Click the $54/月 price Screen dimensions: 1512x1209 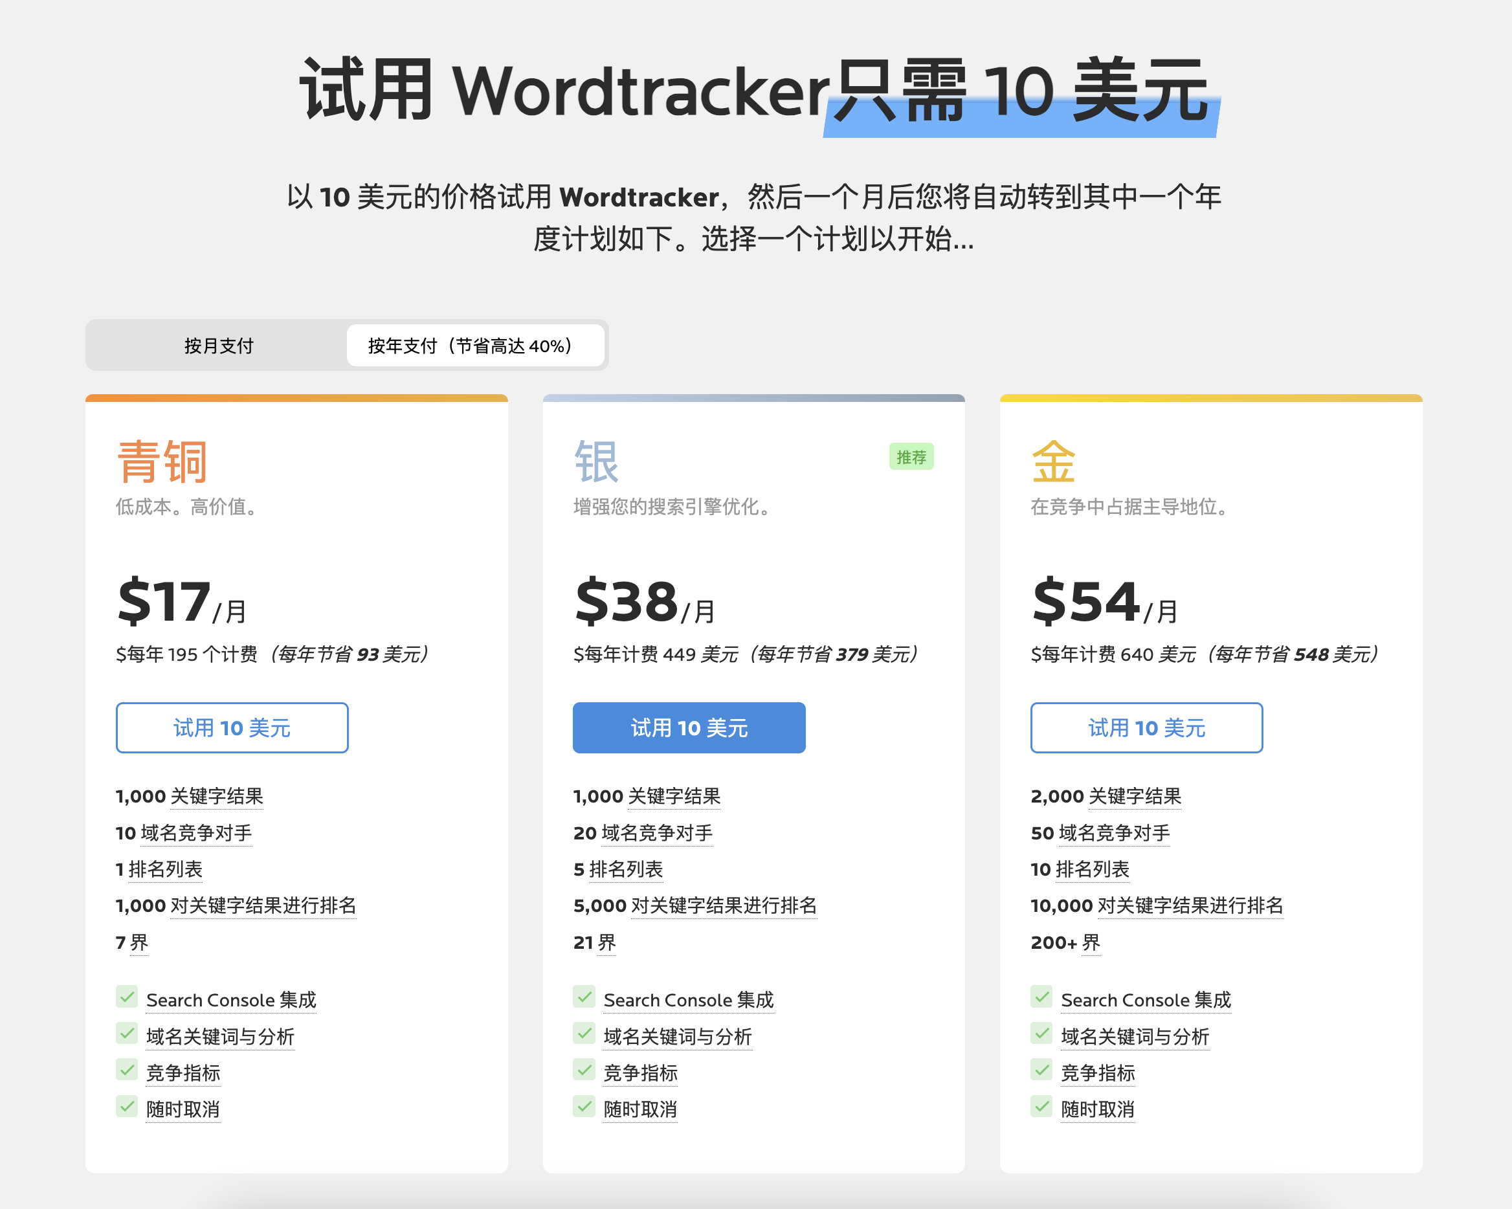pyautogui.click(x=1104, y=601)
